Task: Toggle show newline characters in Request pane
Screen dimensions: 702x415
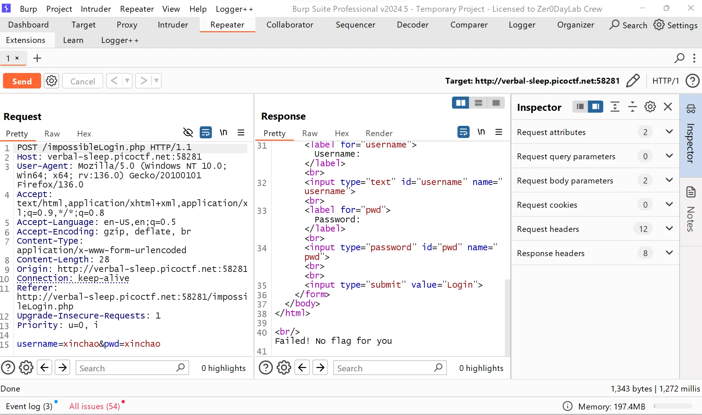Action: coord(223,132)
